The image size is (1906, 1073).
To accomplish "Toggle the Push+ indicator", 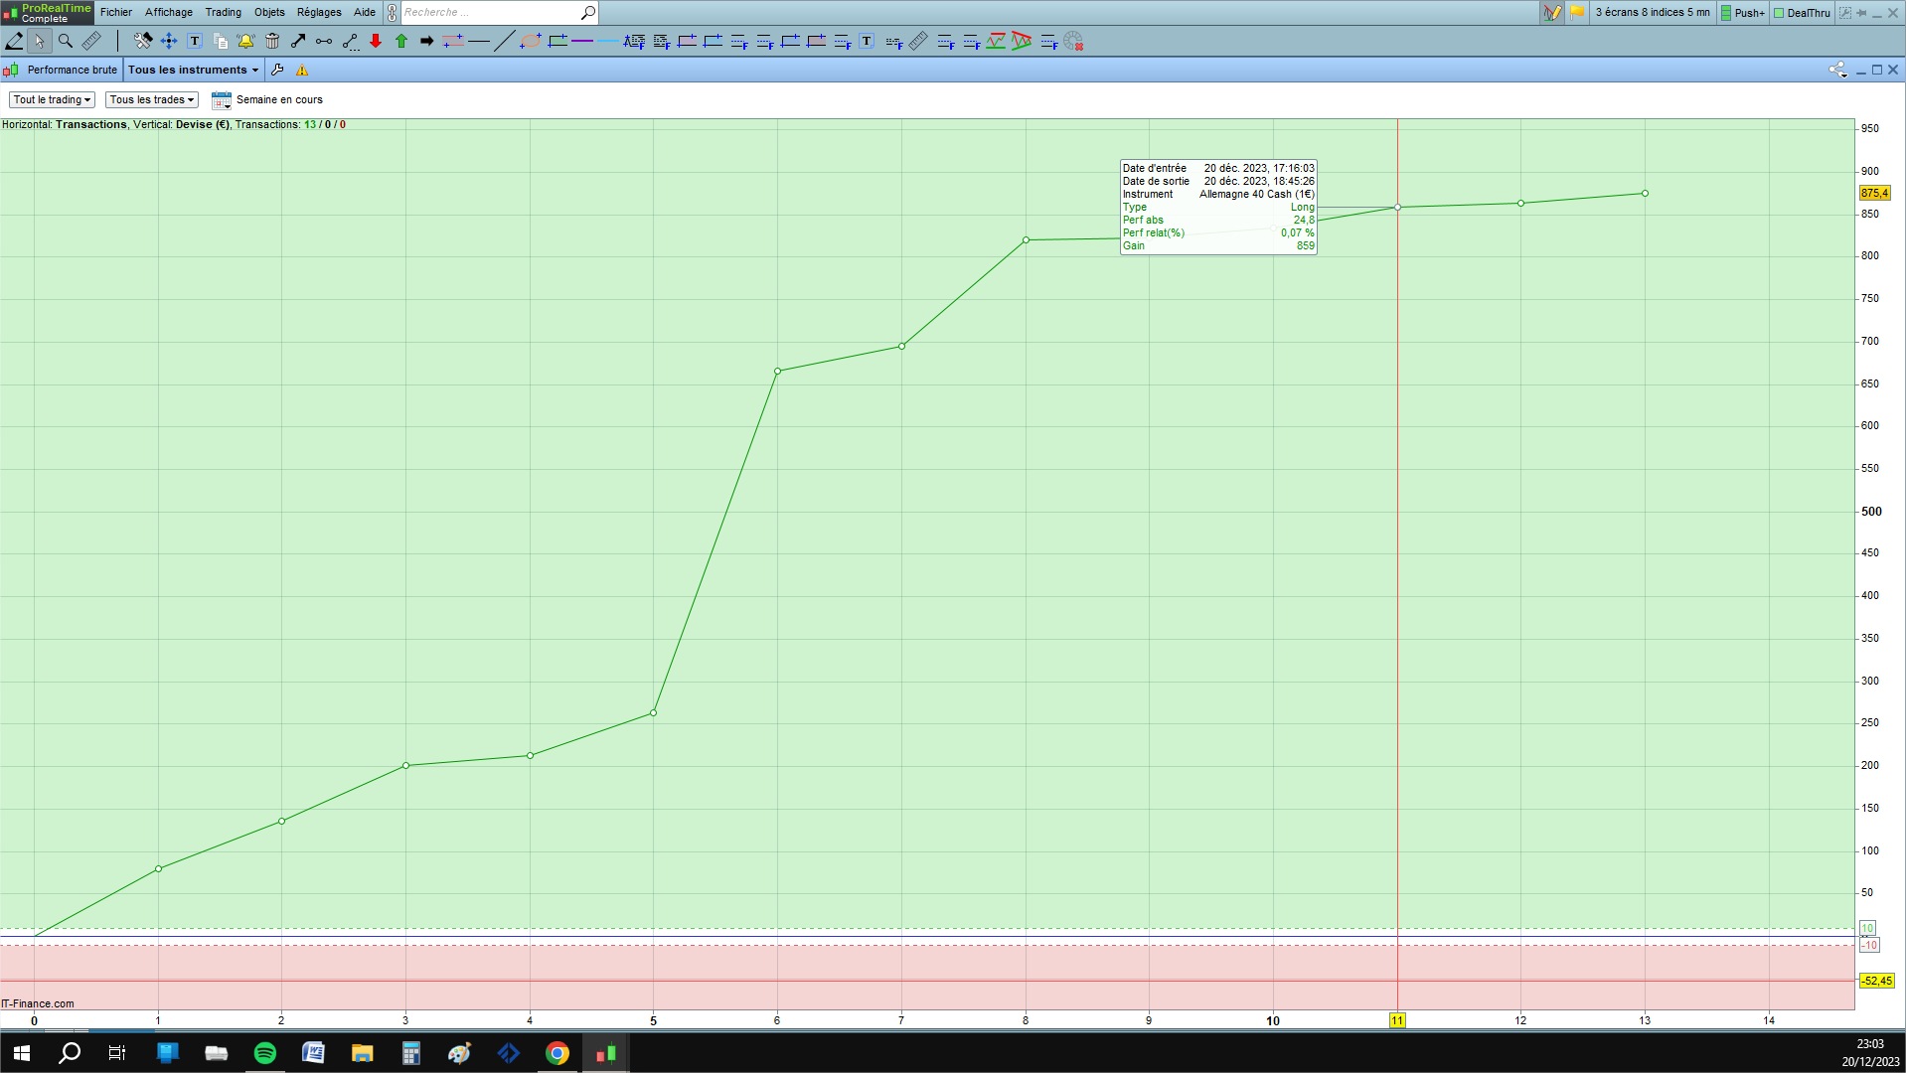I will (x=1743, y=13).
